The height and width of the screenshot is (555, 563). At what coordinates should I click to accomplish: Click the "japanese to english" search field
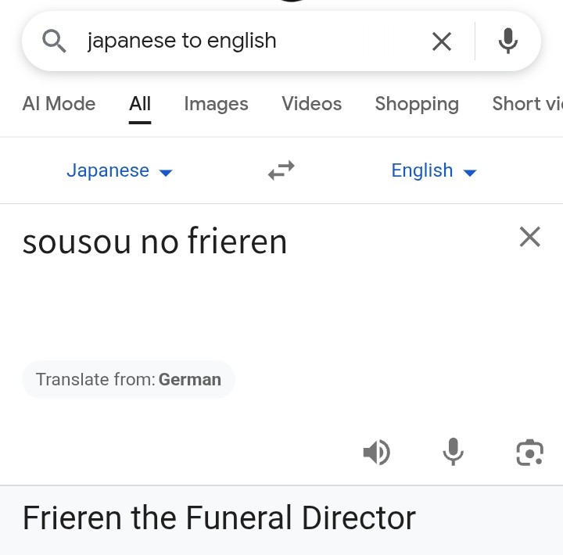[235, 41]
